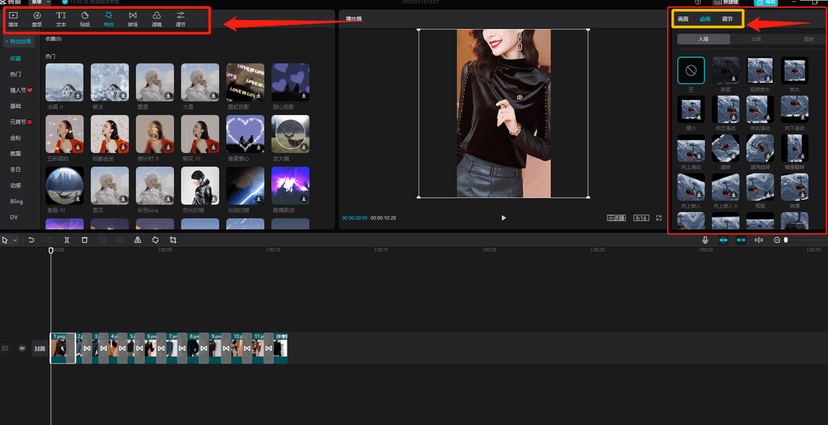Click the rotate icon in timeline toolbar
The width and height of the screenshot is (828, 425).
(x=155, y=240)
